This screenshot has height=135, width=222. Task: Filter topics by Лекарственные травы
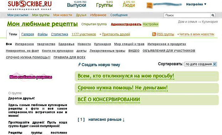click(x=107, y=51)
